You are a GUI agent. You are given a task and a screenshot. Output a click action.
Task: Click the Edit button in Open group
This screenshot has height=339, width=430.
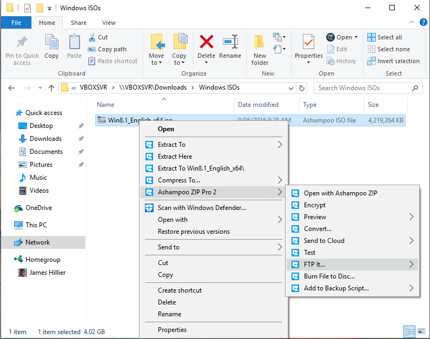pyautogui.click(x=337, y=49)
